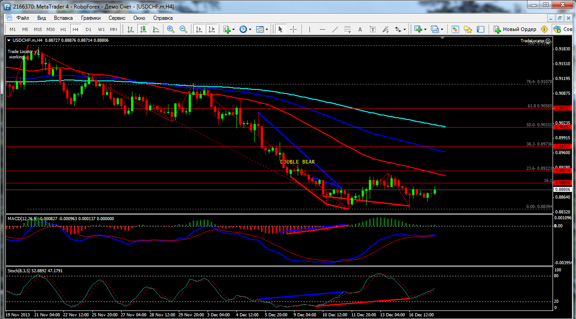Open the Market Watch window icon

click(x=455, y=29)
